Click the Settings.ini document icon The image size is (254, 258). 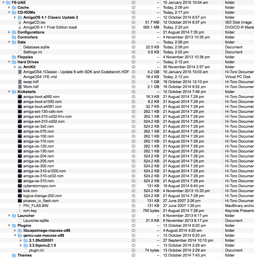(20, 52)
